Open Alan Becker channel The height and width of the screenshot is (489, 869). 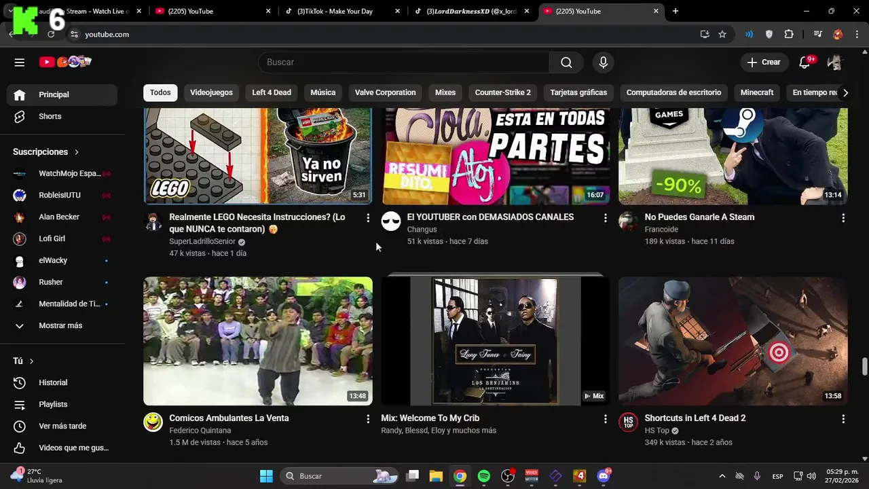[62, 217]
